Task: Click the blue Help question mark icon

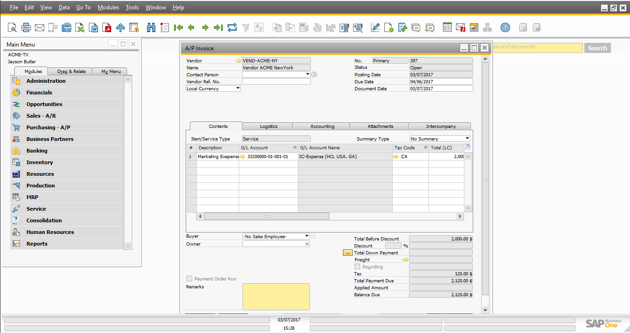Action: 505,28
